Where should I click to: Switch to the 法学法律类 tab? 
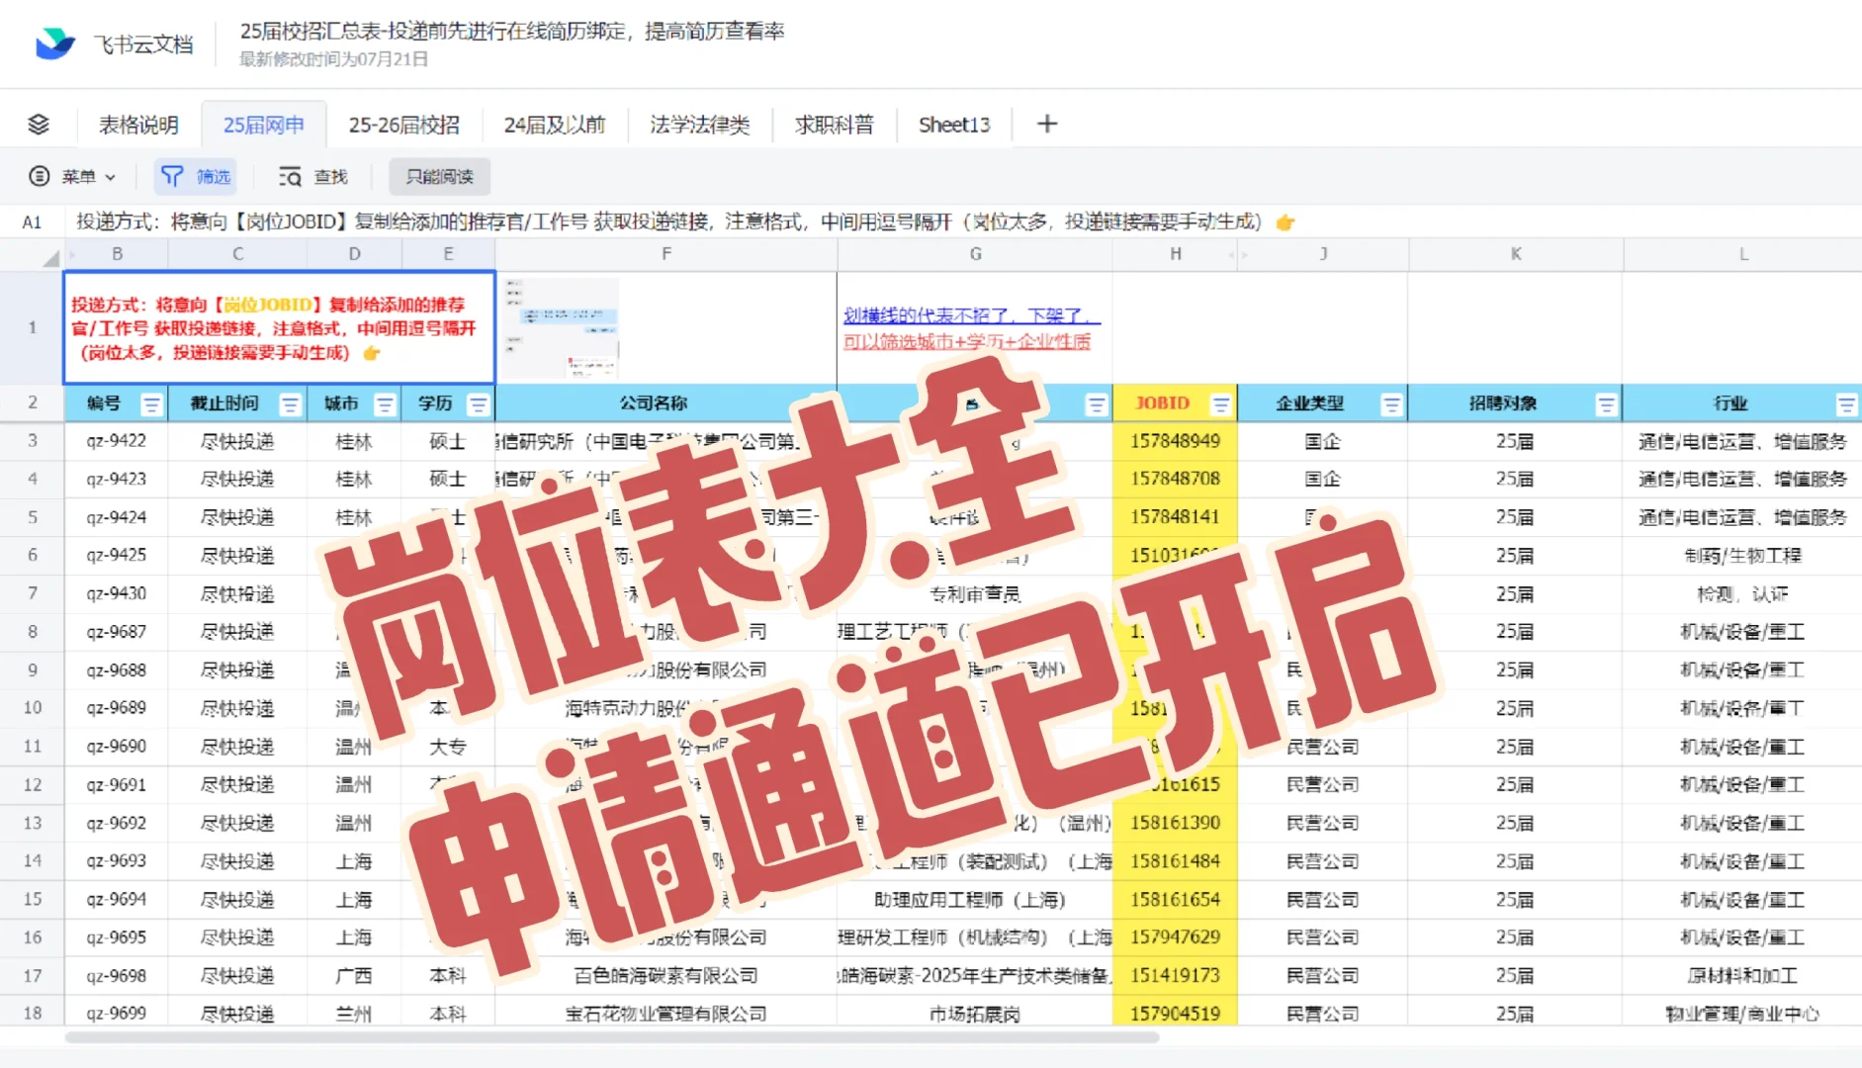699,125
